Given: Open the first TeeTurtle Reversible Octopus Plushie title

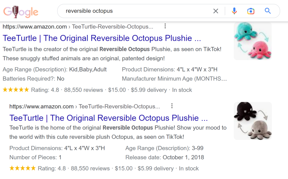Looking at the screenshot, I should 102,38.
